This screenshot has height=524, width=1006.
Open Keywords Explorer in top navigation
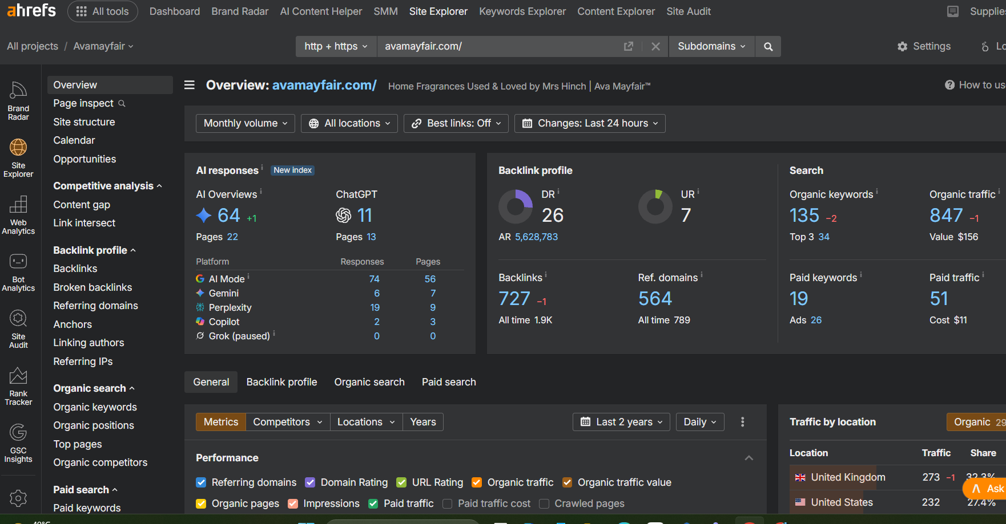(522, 11)
